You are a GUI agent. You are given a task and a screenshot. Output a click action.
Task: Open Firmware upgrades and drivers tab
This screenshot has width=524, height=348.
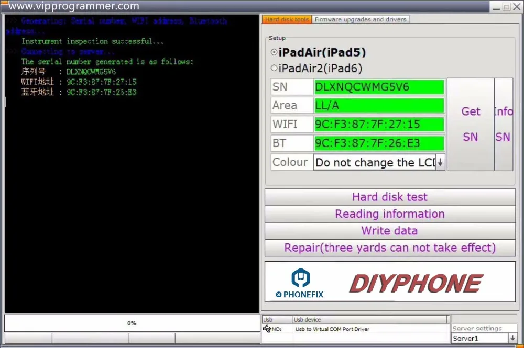point(361,19)
